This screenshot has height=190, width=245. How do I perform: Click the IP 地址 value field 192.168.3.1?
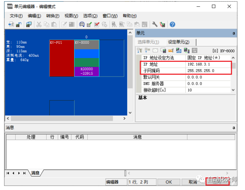coord(208,64)
